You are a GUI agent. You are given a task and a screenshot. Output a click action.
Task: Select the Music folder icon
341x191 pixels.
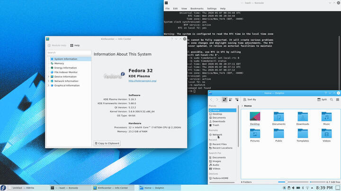coord(326,116)
